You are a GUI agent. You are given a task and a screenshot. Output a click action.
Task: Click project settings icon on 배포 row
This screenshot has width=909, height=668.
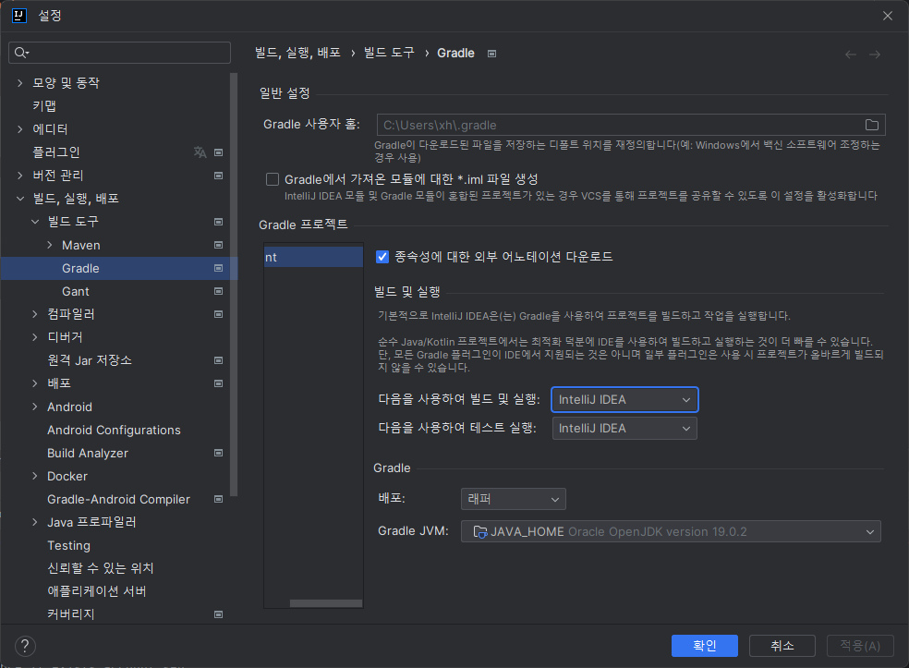(219, 383)
